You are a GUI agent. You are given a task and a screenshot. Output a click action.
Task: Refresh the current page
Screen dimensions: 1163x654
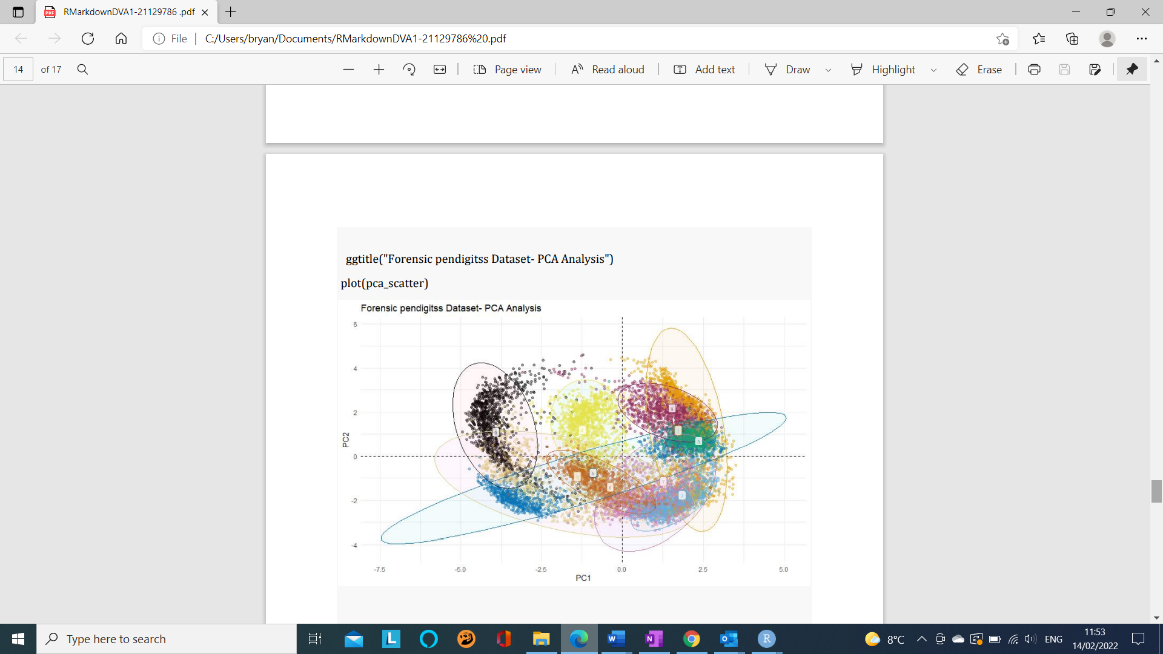tap(88, 38)
